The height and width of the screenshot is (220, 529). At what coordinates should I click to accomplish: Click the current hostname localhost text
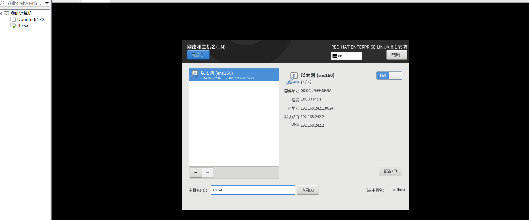[x=398, y=190]
